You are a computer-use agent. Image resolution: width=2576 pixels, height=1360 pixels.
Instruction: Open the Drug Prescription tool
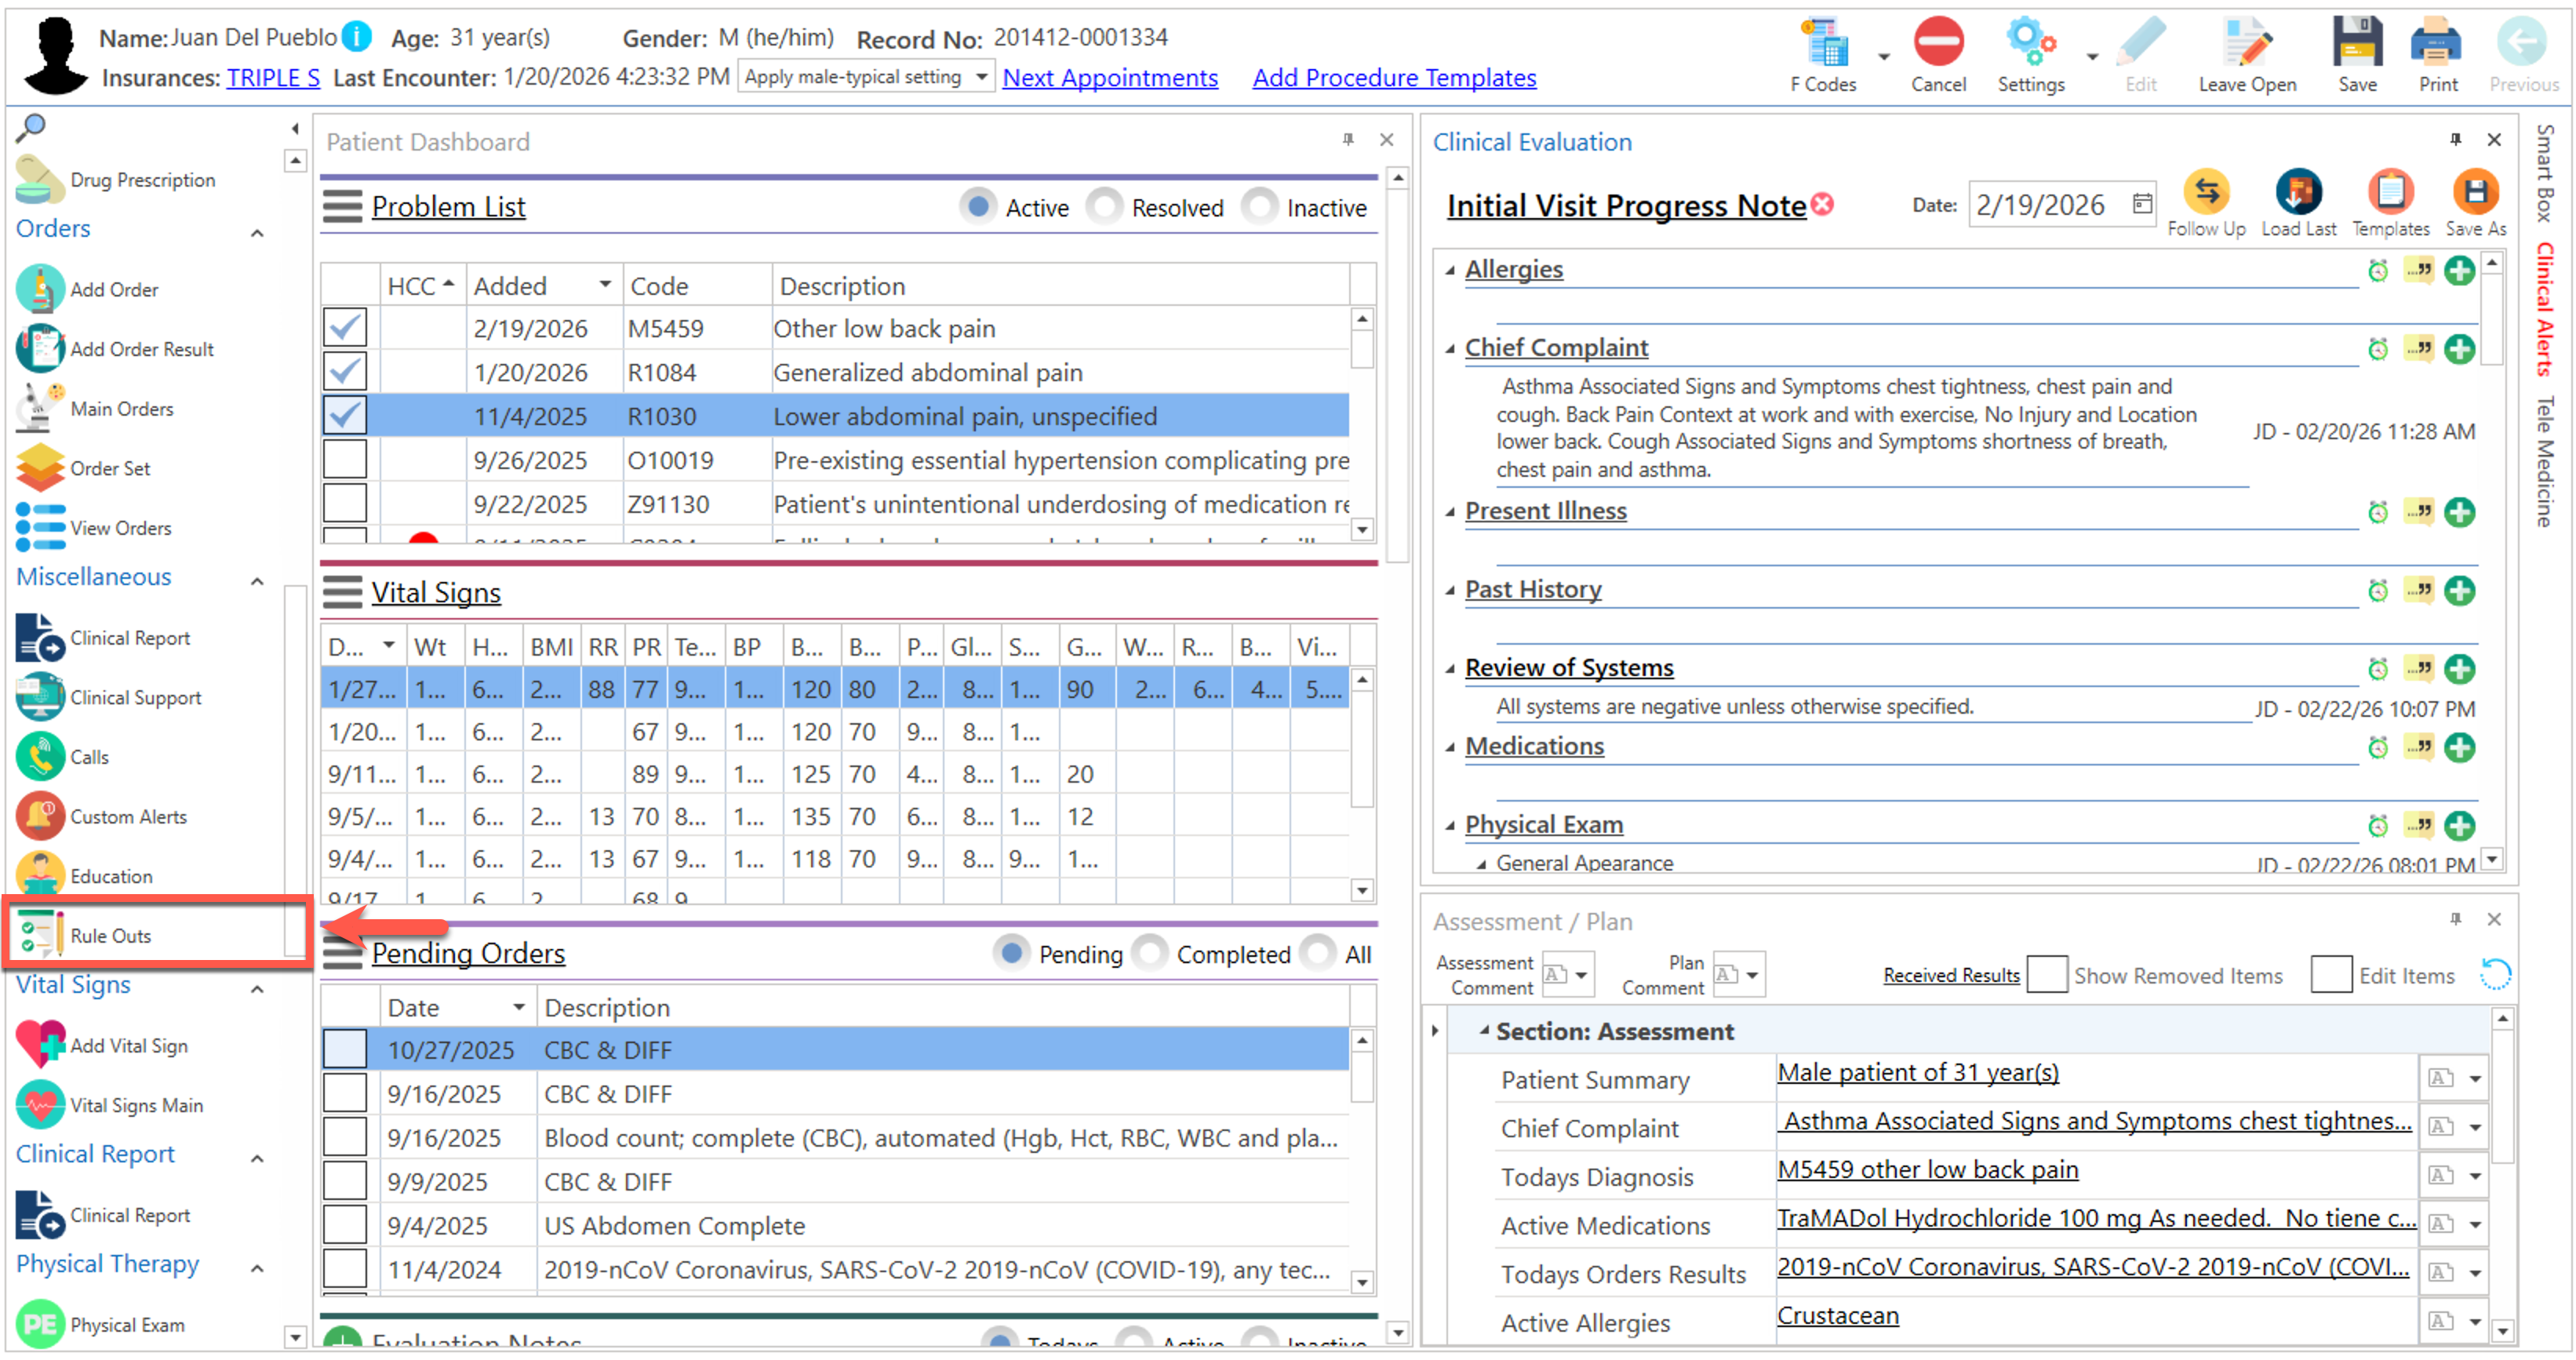pyautogui.click(x=142, y=180)
